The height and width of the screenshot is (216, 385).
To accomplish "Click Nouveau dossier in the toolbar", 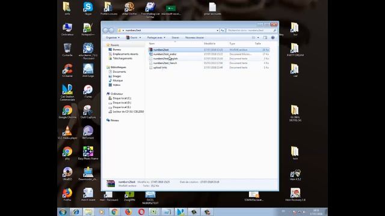I will tap(194, 37).
